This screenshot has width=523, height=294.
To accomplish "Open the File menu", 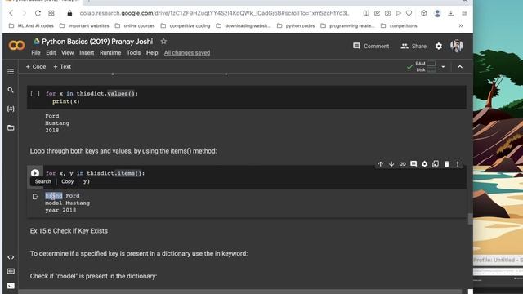I will click(x=36, y=52).
